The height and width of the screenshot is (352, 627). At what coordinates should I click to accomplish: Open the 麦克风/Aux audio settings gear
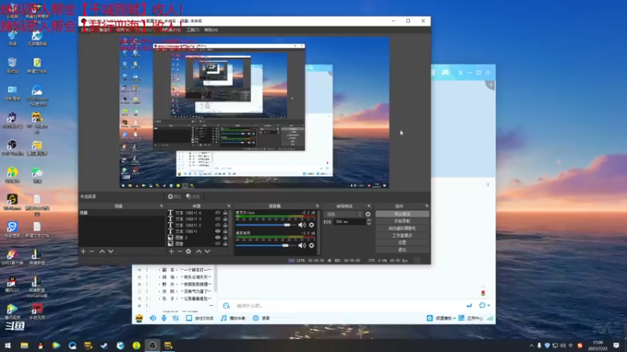[311, 225]
